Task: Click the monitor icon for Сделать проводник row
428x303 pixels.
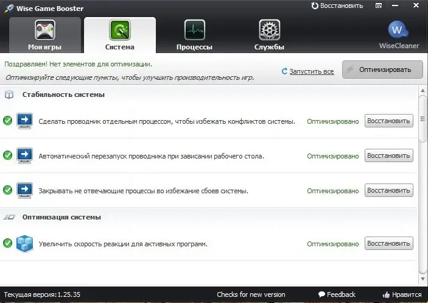Action: tap(24, 121)
